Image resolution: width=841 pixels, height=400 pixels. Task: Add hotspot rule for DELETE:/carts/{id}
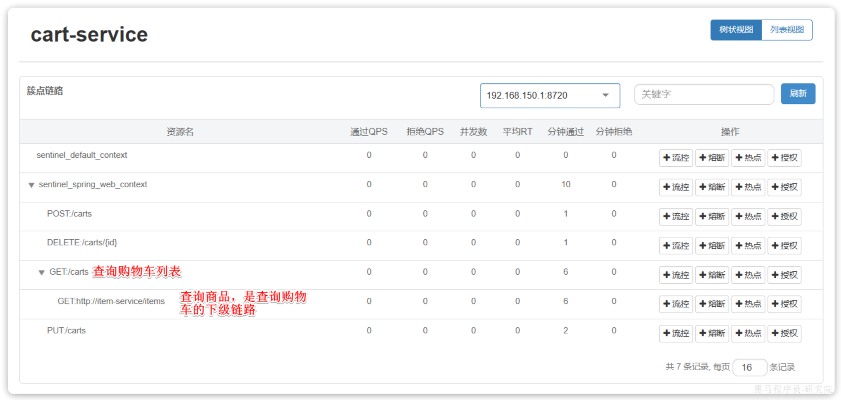tap(748, 246)
